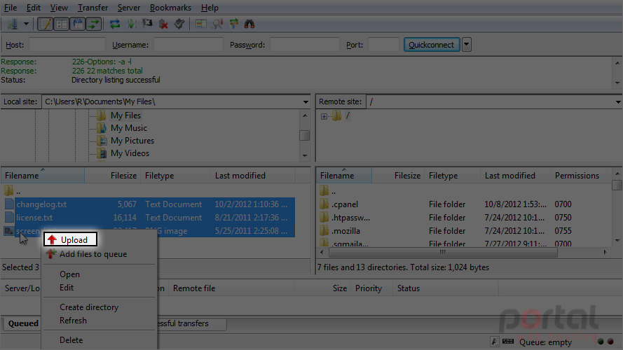This screenshot has width=623, height=350.
Task: Toggle the local directory tree display
Action: [x=62, y=24]
